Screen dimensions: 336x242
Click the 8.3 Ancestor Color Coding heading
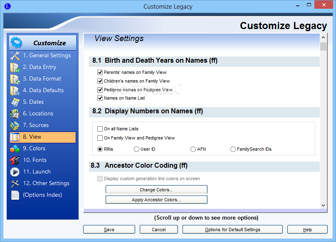139,166
